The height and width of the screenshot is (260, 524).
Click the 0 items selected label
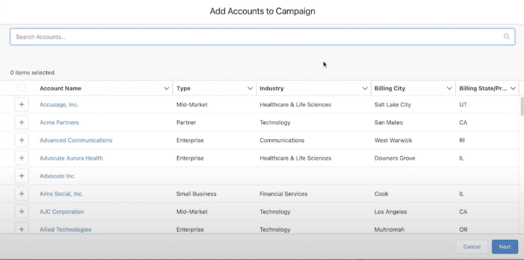coord(32,73)
